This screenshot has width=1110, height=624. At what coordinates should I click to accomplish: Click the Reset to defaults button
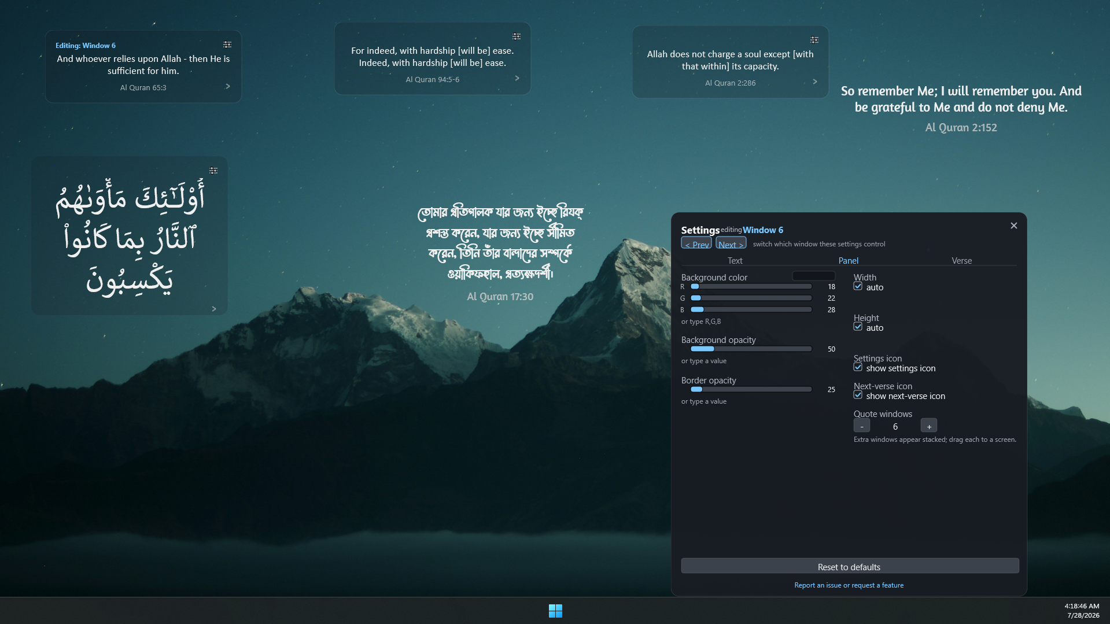click(x=850, y=567)
